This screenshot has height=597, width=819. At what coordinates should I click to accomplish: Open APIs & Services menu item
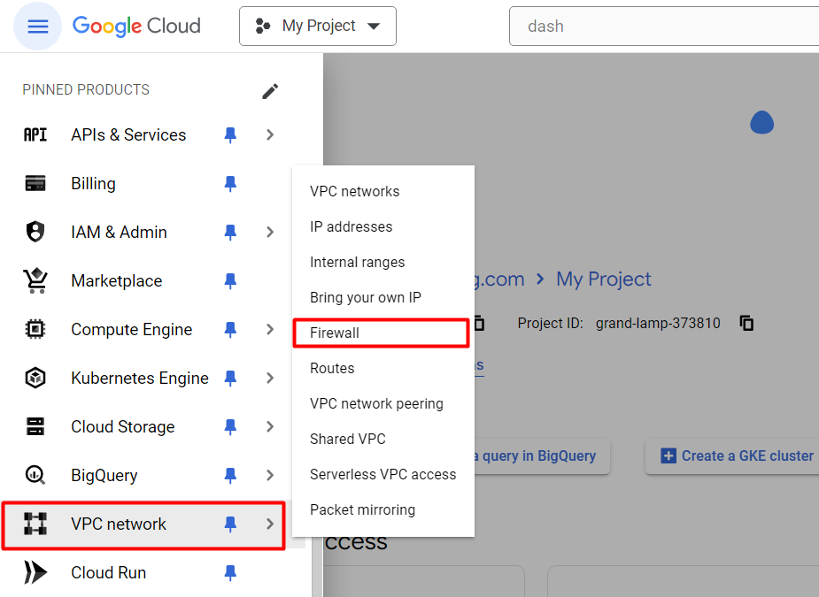(x=128, y=135)
